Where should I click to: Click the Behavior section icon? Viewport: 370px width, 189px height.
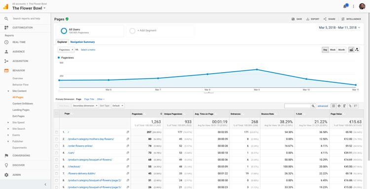point(6,70)
